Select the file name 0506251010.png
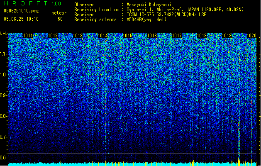This screenshot has width=261, height=166. coord(21,11)
